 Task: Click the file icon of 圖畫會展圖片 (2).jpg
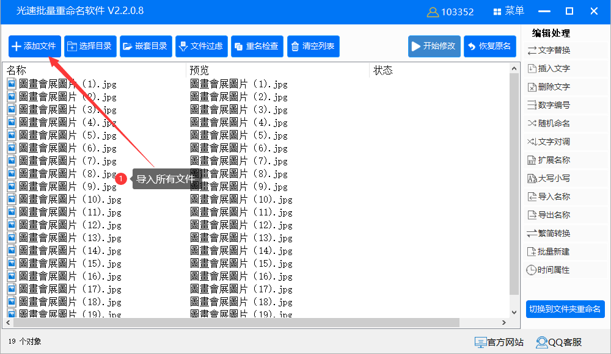click(12, 96)
